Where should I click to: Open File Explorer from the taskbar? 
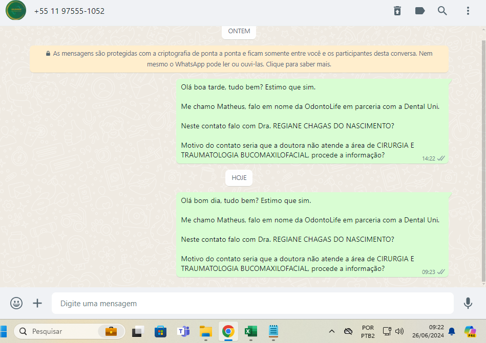coord(206,331)
